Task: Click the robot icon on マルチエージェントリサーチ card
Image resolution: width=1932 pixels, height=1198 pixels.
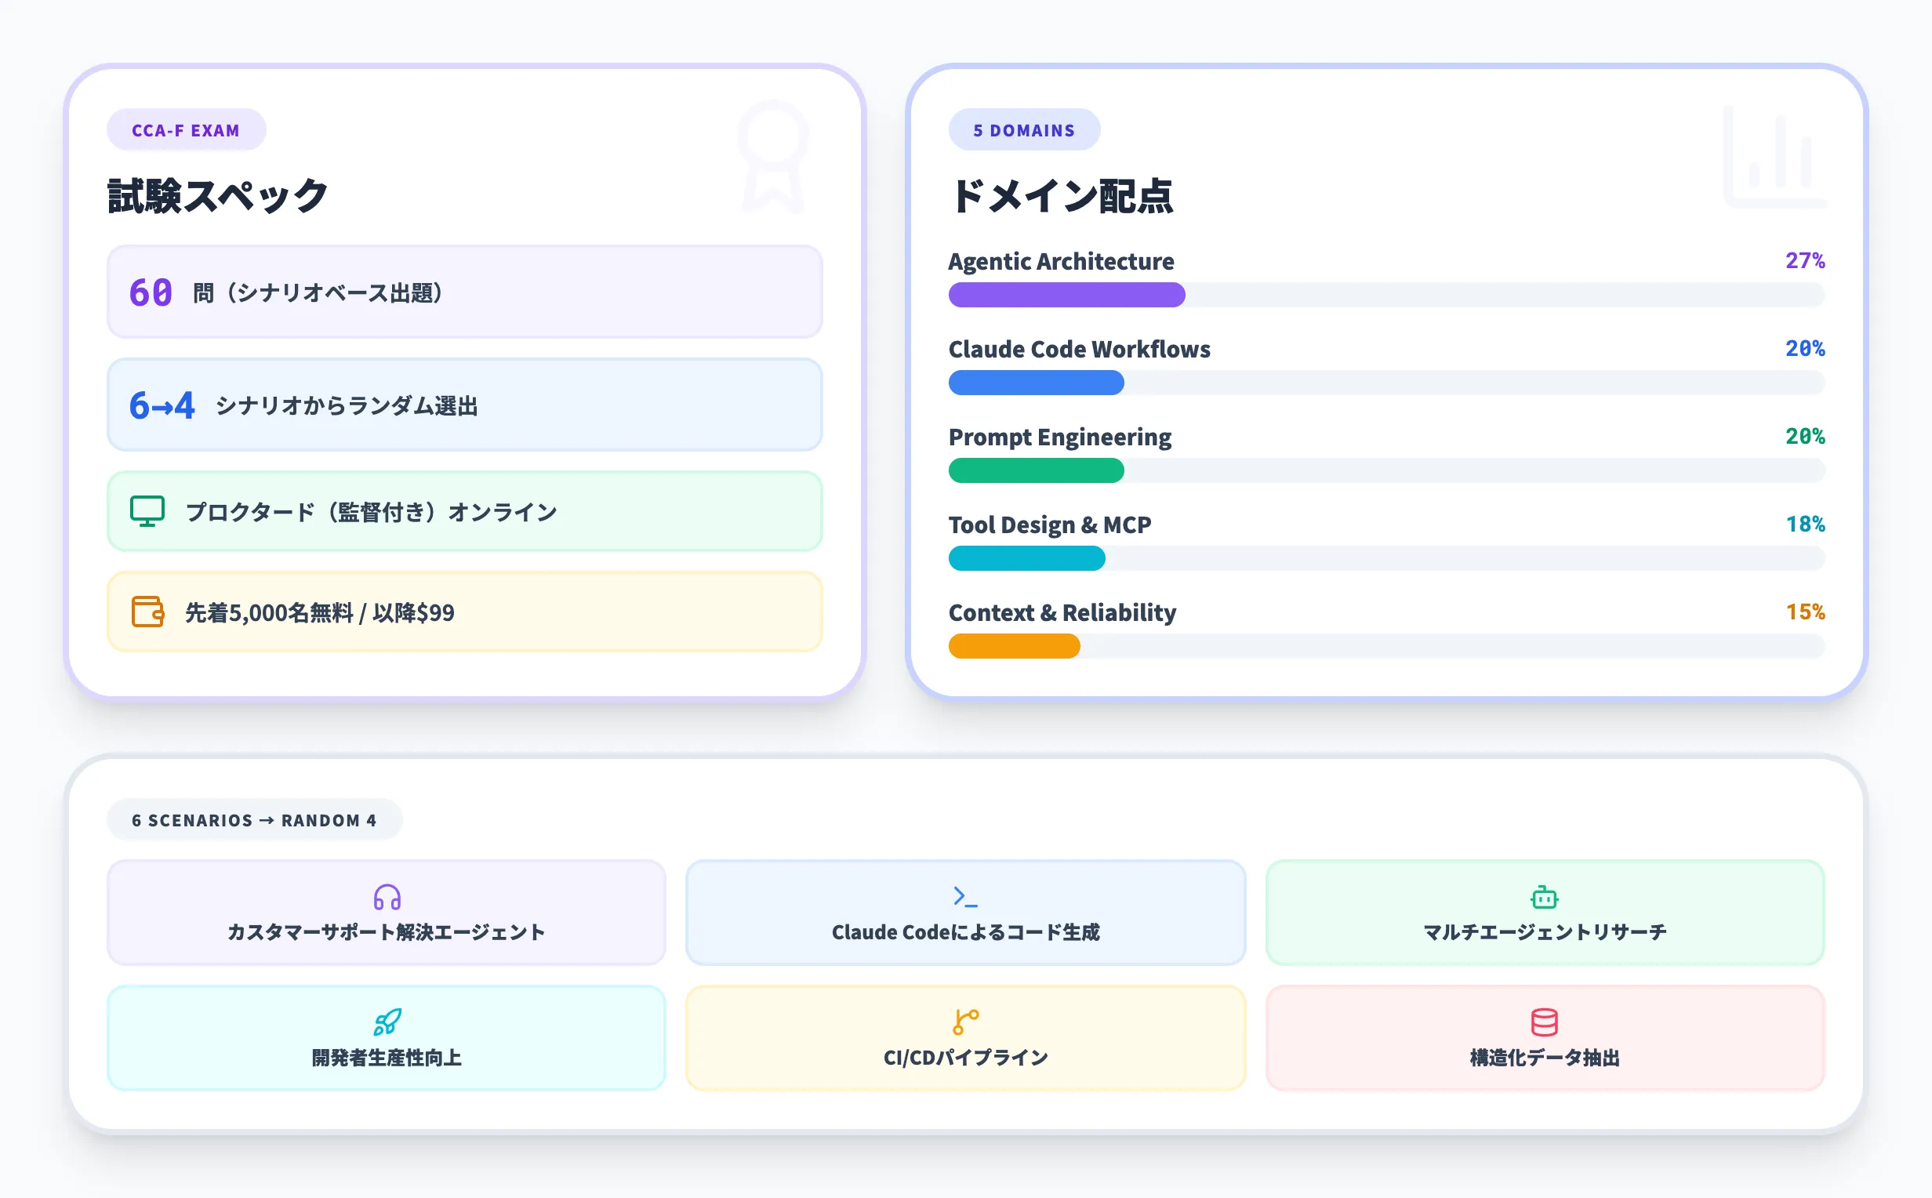Action: pos(1543,897)
